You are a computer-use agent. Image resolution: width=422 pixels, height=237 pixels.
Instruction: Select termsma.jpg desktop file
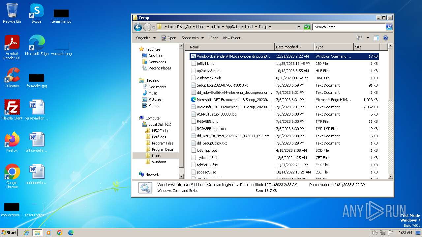61,16
